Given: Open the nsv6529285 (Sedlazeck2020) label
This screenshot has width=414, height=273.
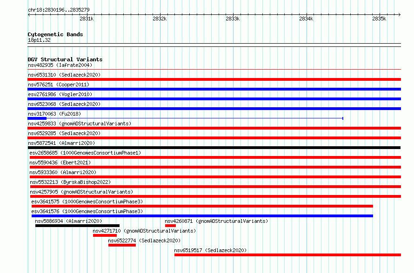Looking at the screenshot, I should [x=64, y=133].
